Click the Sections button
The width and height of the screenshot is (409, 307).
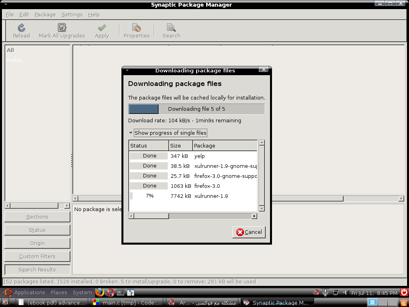[37, 217]
